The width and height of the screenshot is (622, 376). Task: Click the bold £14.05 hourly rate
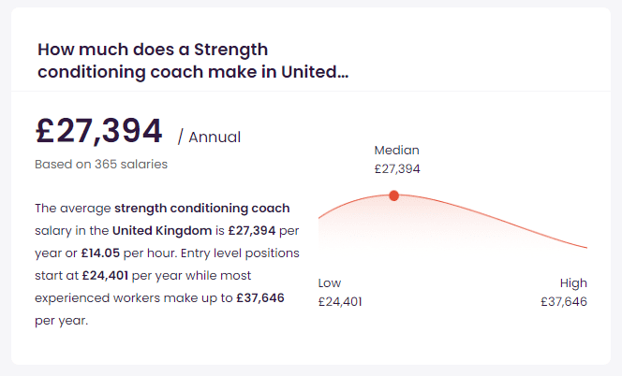point(100,253)
